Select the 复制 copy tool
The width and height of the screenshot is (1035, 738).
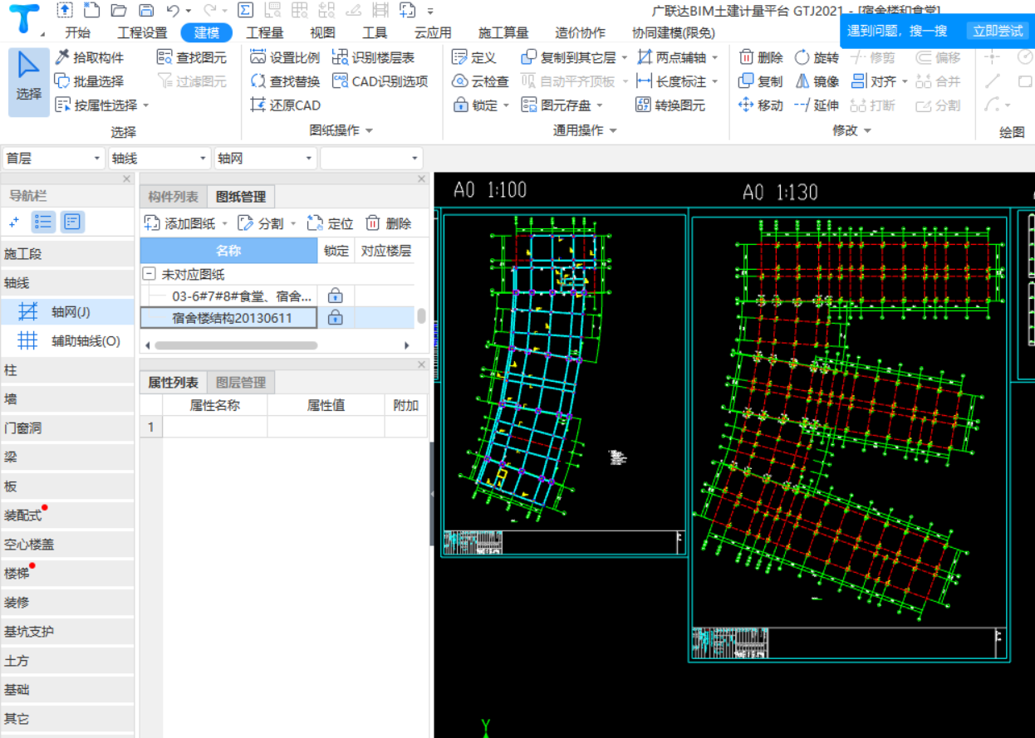coord(761,81)
